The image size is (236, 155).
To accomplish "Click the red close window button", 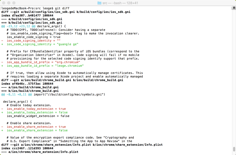I will [4, 3].
